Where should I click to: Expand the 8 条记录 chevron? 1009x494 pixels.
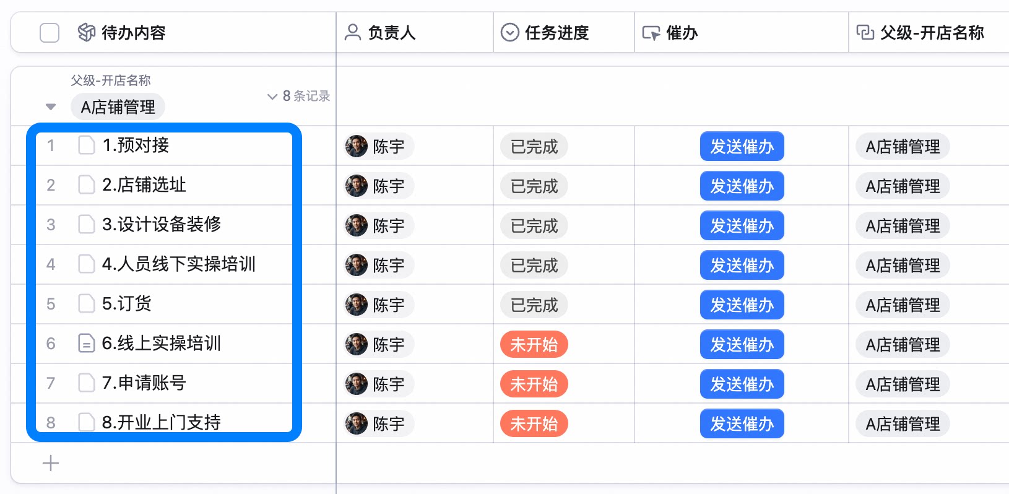tap(272, 97)
